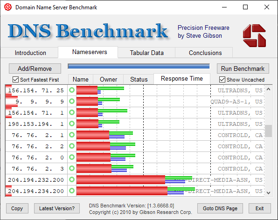Select the Status sub-tab
Screen dimensions: 278x220
[x=139, y=79]
